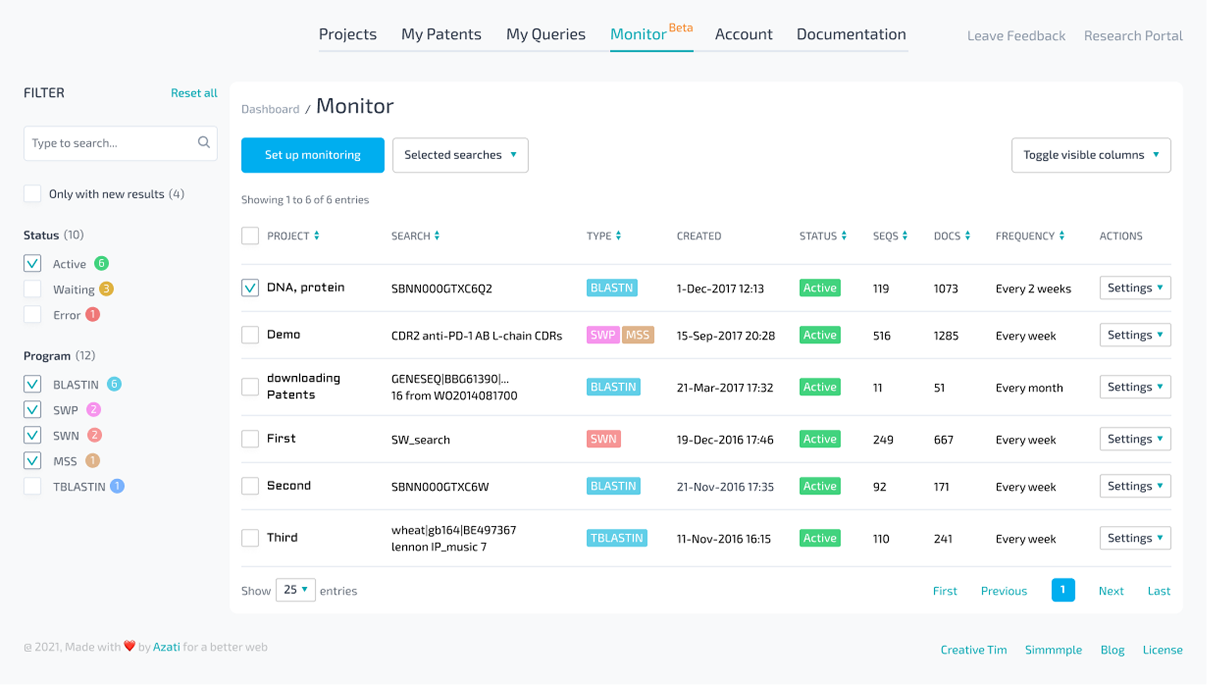Sort by Seqs column arrows
The height and width of the screenshot is (685, 1207).
[905, 236]
